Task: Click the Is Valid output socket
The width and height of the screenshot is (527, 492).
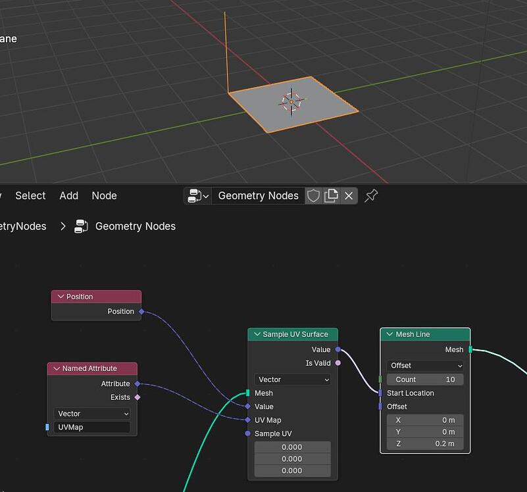Action: [338, 363]
